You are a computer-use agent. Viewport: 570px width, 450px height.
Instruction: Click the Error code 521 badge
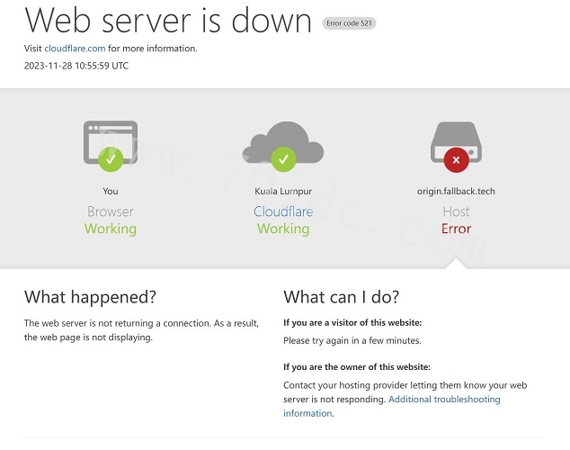349,23
